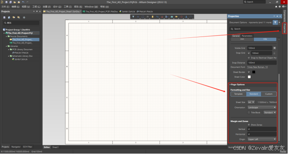Click the user account icon at top right
The image size is (288, 154).
[283, 7]
